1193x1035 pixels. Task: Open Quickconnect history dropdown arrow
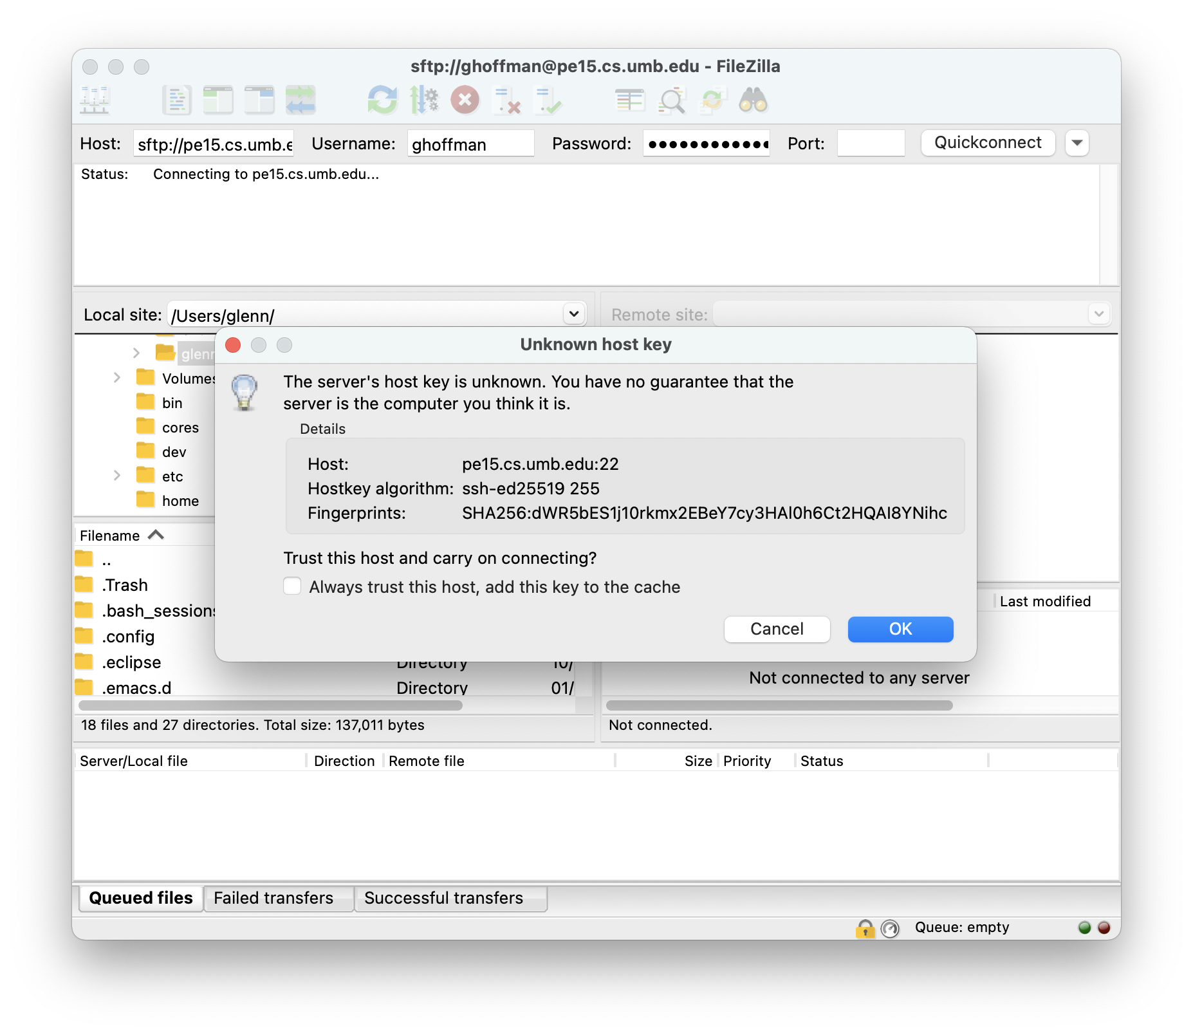tap(1077, 143)
